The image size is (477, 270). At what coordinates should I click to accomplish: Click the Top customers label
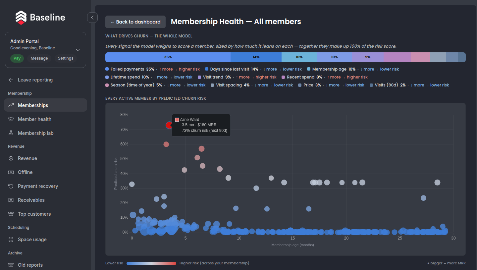pyautogui.click(x=34, y=214)
